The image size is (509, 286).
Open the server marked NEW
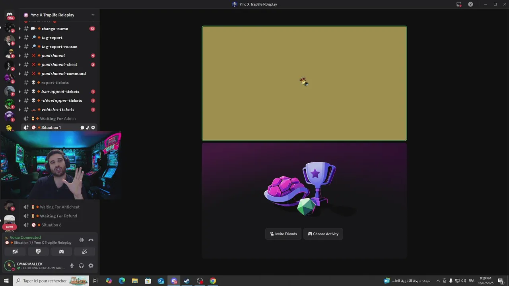pos(10,221)
